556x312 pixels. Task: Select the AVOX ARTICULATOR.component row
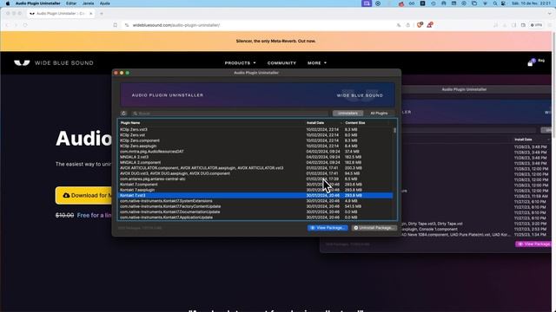point(255,168)
